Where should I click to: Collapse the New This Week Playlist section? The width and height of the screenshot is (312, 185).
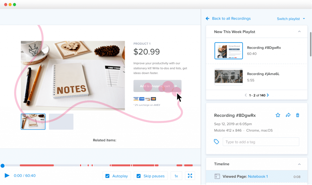pos(300,31)
